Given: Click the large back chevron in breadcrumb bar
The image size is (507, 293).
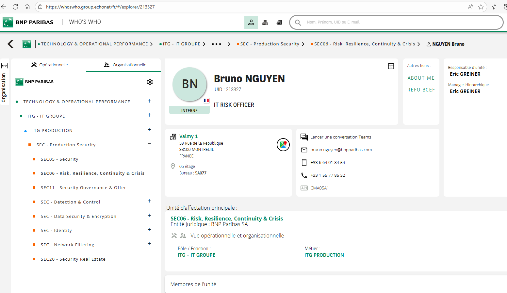Looking at the screenshot, I should [x=10, y=44].
